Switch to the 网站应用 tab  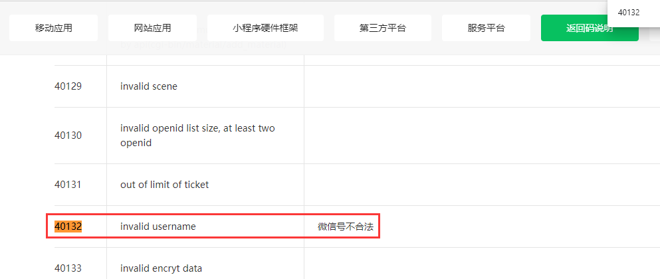pos(152,28)
